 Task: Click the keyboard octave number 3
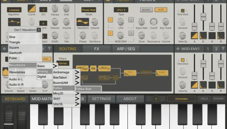click(156, 99)
